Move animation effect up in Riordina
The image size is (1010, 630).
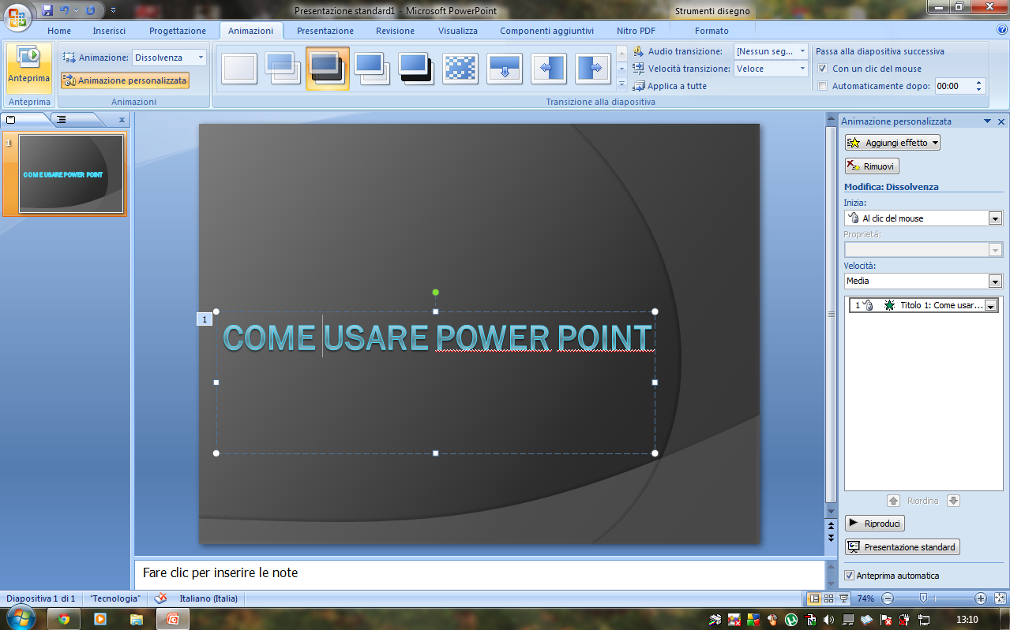point(893,501)
